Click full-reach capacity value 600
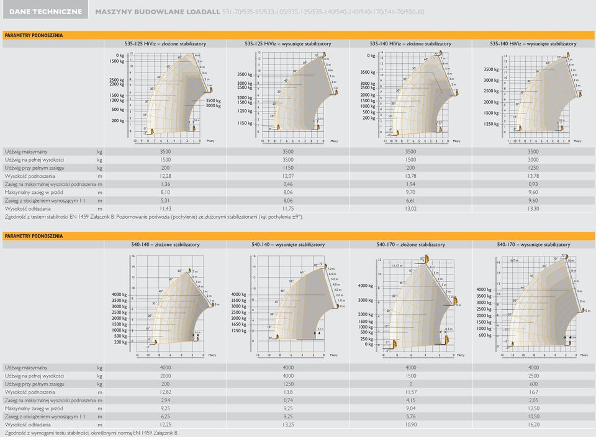This screenshot has height=437, width=596. click(x=533, y=384)
